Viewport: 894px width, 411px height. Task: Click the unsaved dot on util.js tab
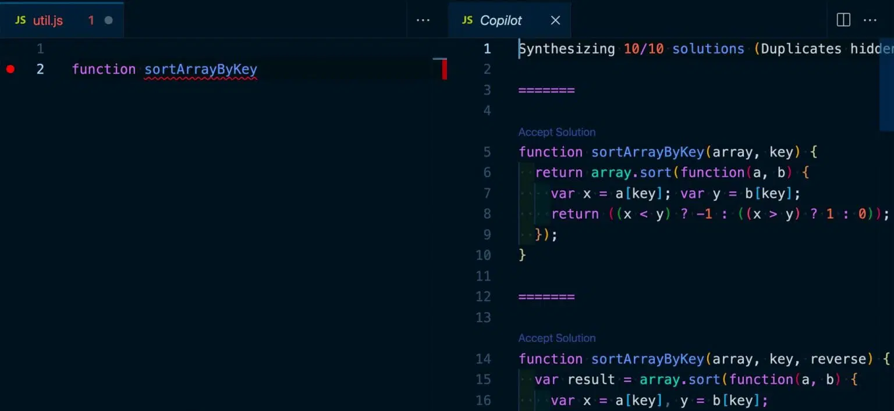108,20
